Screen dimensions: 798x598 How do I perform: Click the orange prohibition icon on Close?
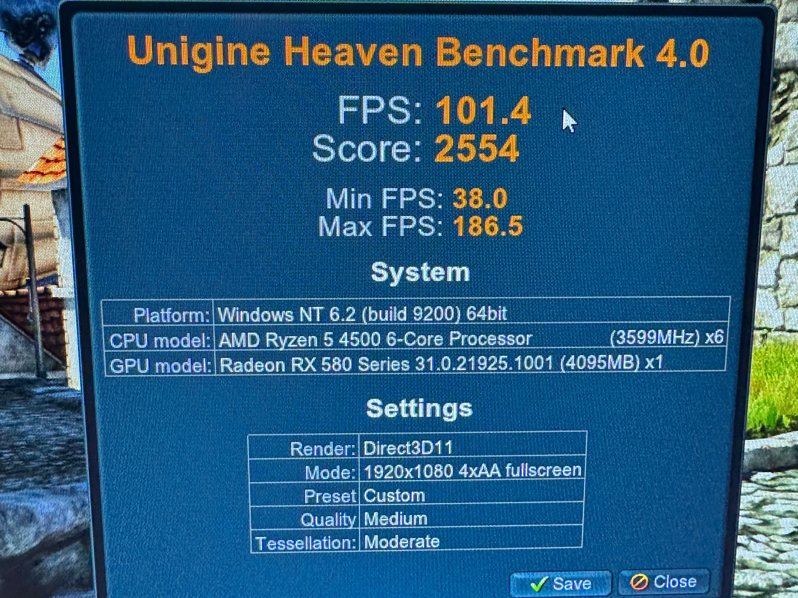(x=639, y=582)
